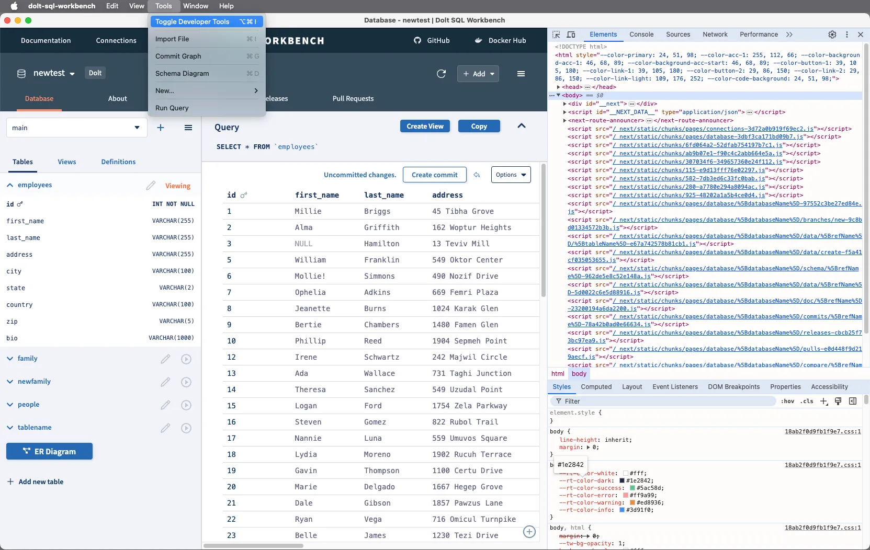Open the Options dropdown near Create commit
Image resolution: width=870 pixels, height=550 pixels.
[511, 175]
